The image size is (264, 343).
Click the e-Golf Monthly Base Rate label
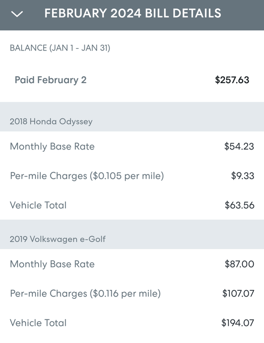52,264
